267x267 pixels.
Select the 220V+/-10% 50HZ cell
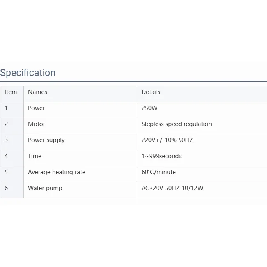click(x=167, y=140)
